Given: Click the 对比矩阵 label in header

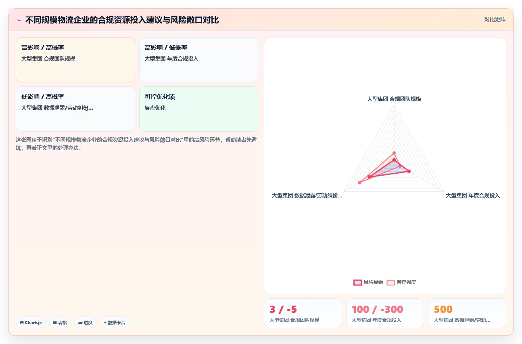Looking at the screenshot, I should (x=495, y=19).
